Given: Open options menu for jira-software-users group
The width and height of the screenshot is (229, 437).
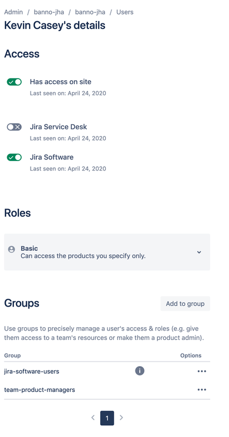Looking at the screenshot, I should (x=202, y=371).
